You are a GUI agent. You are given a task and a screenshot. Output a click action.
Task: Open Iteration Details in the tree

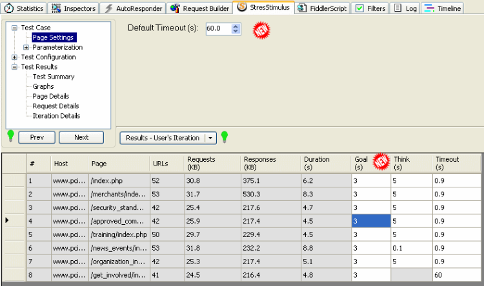click(56, 116)
